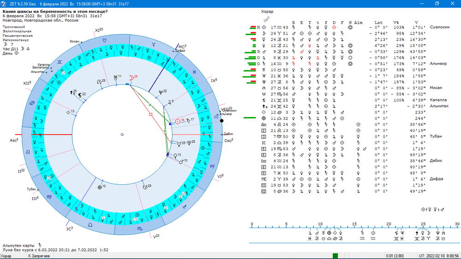The height and width of the screenshot is (259, 461).
Task: Select the North Node glyph at 28°
Action: [x=100, y=82]
